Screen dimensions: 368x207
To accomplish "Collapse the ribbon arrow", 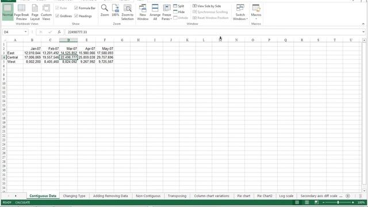I will click(363, 24).
